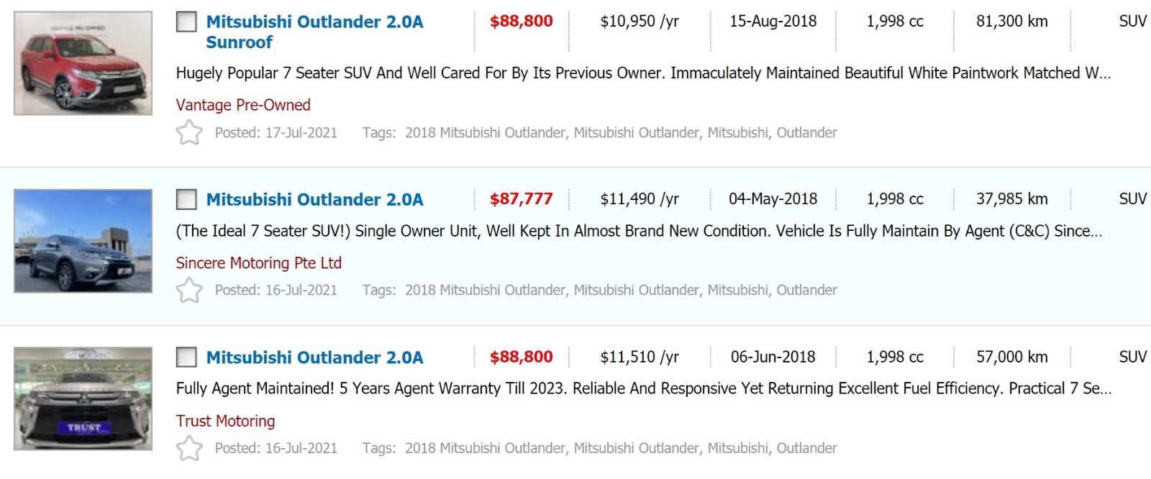Screen dimensions: 1151x479
Task: Click 'Fully Agent Maintained!' description text
Action: 643,388
